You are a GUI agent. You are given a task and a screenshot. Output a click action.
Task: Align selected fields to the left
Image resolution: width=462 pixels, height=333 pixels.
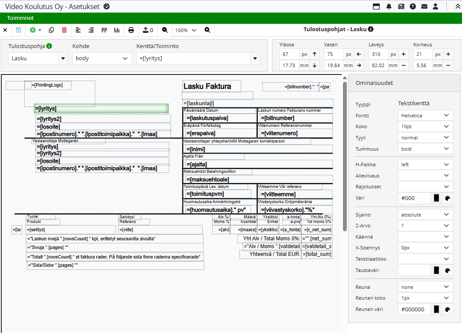(78, 30)
